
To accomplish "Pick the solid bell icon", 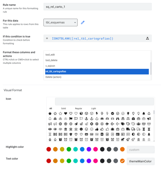I will click(144, 113).
